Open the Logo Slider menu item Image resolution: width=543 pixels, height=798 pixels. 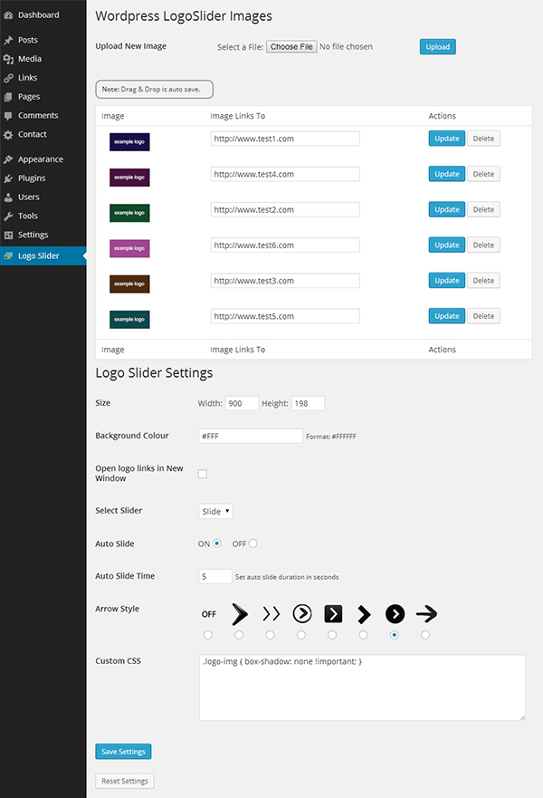point(38,256)
